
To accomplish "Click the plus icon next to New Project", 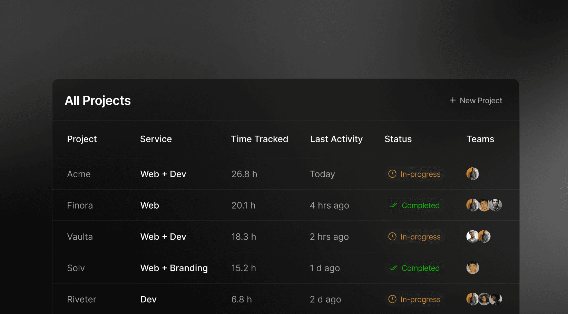I will tap(452, 100).
